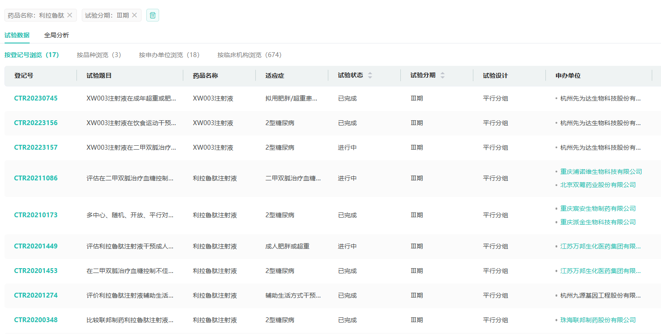
Task: Remove the 药品名称：利拉鲁肽 filter tag
Action: coord(69,15)
